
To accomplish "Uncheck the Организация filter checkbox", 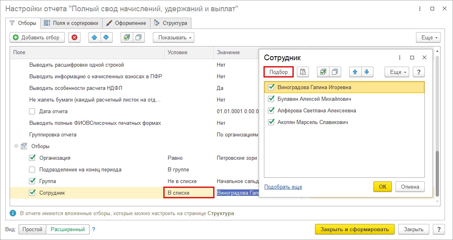I will [x=32, y=158].
